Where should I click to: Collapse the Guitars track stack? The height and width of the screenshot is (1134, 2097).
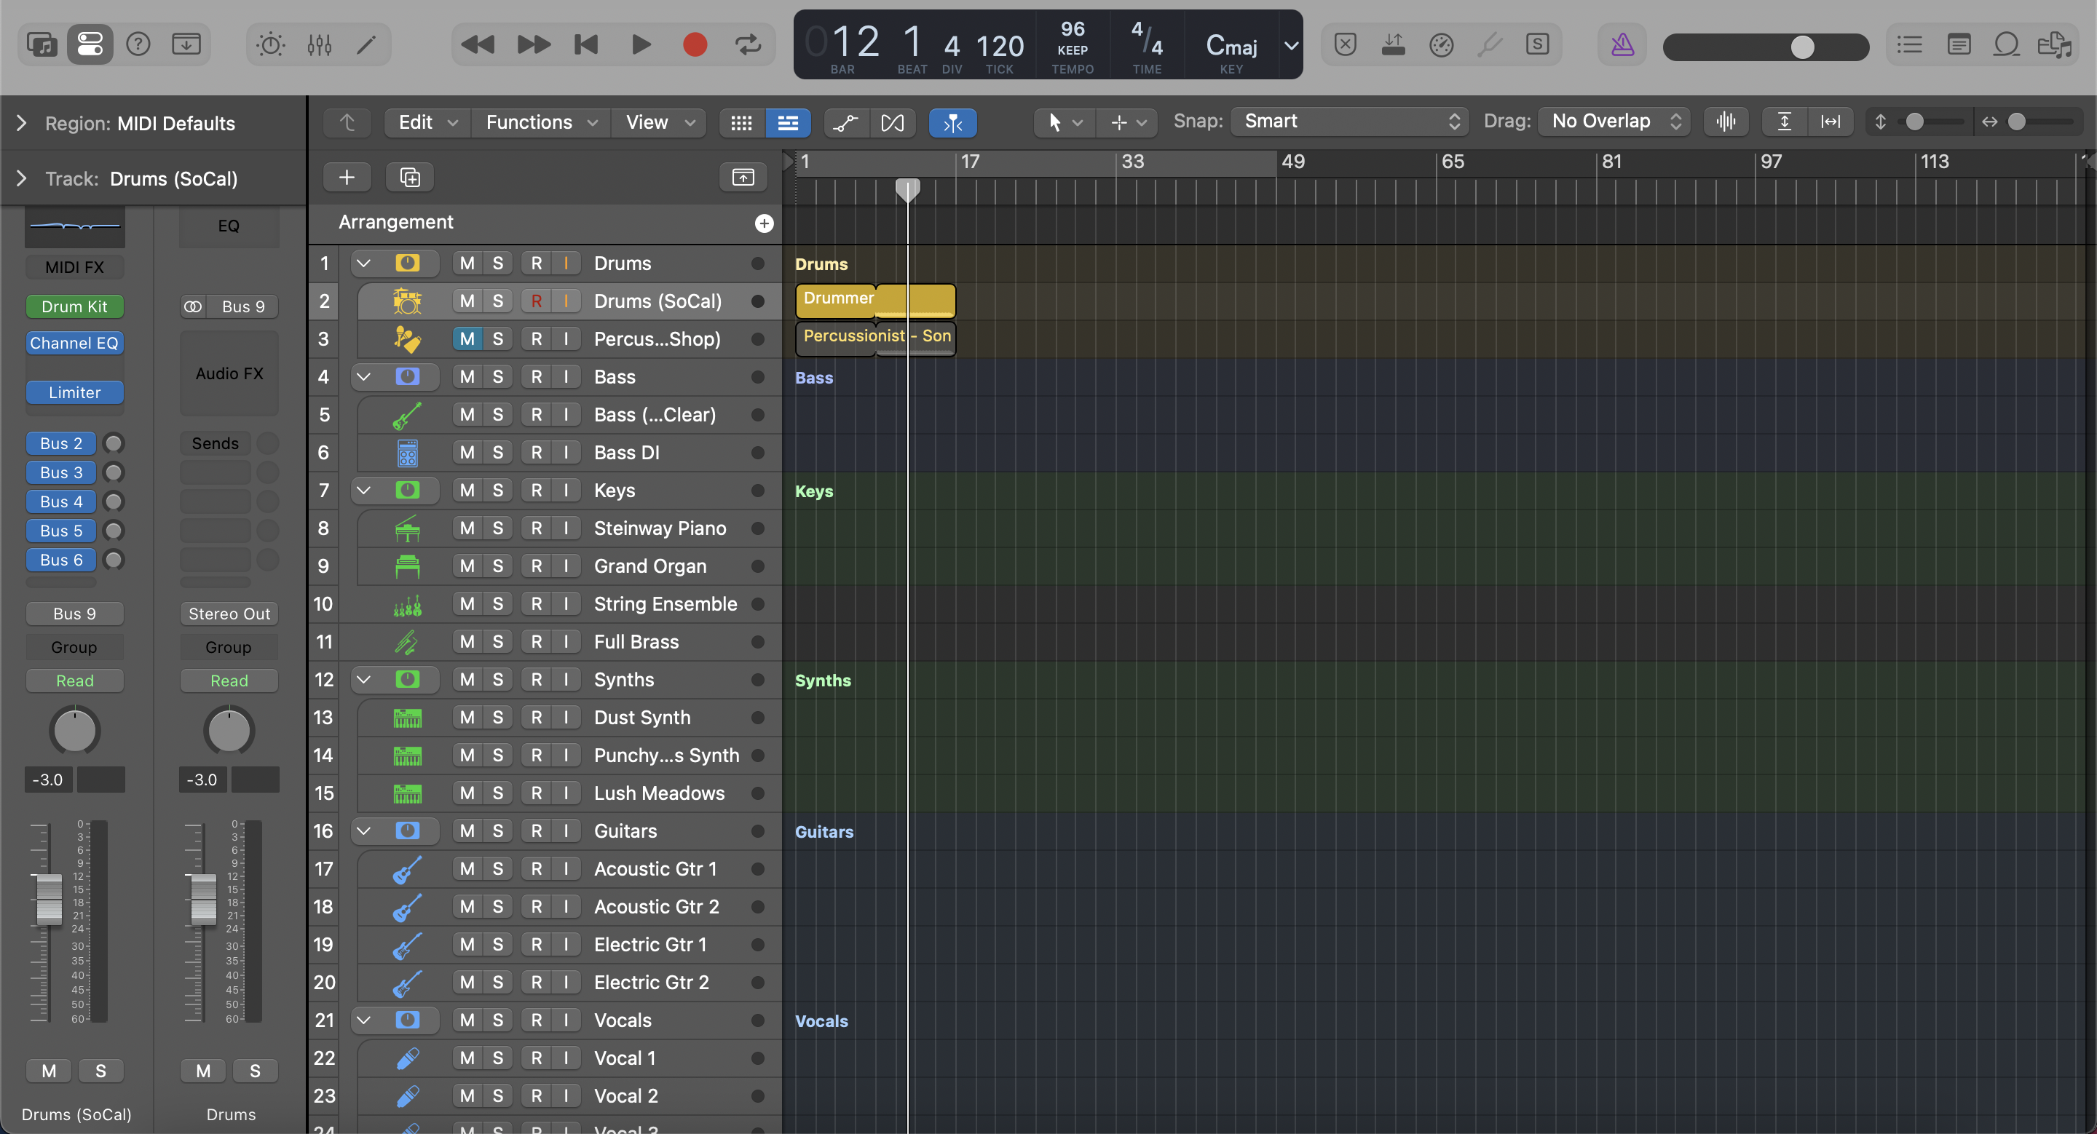click(364, 831)
